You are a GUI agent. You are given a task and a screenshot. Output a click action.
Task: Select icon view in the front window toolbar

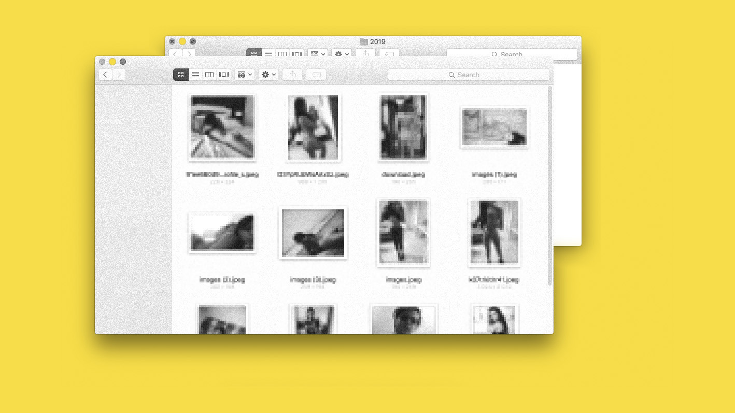point(181,75)
